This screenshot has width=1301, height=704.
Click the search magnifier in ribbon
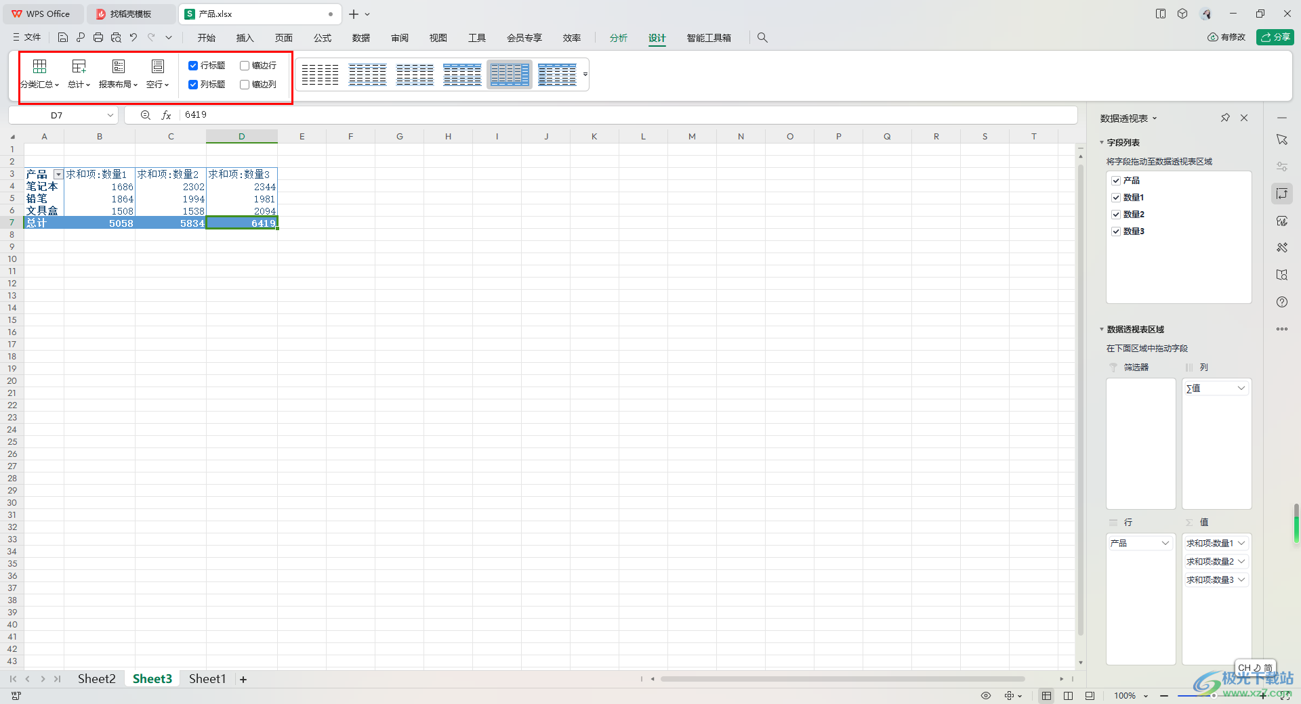pos(762,38)
